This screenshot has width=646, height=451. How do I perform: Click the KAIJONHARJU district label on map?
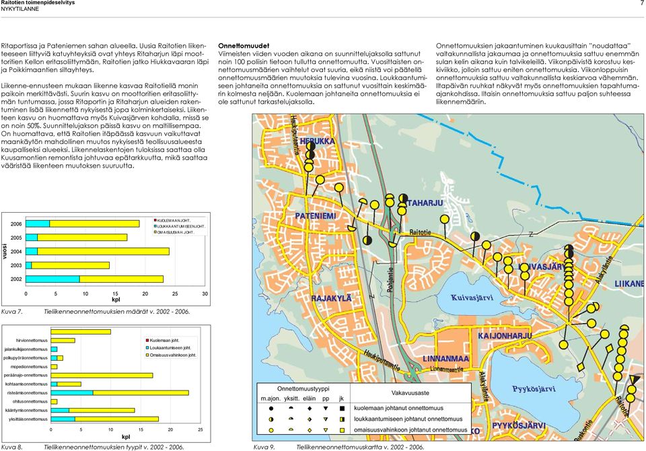pos(505,336)
